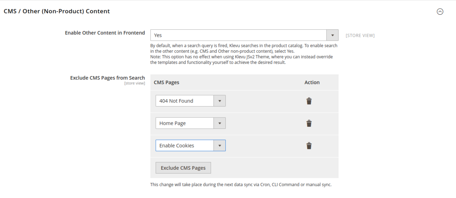Click the arrow of Enable Cookies select
This screenshot has width=456, height=198.
(x=220, y=146)
